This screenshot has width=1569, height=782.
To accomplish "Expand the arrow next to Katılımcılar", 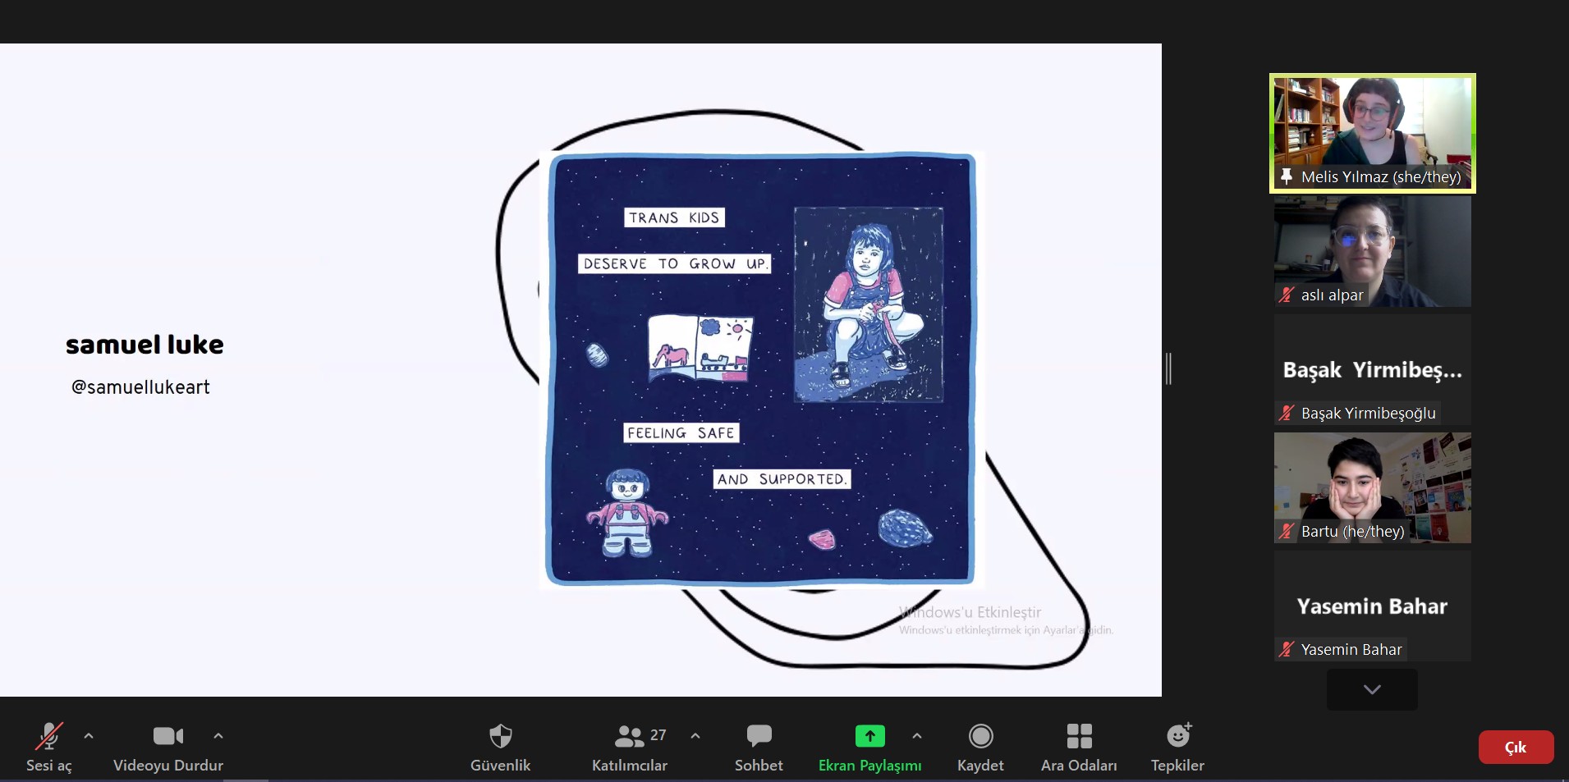I will pyautogui.click(x=695, y=736).
